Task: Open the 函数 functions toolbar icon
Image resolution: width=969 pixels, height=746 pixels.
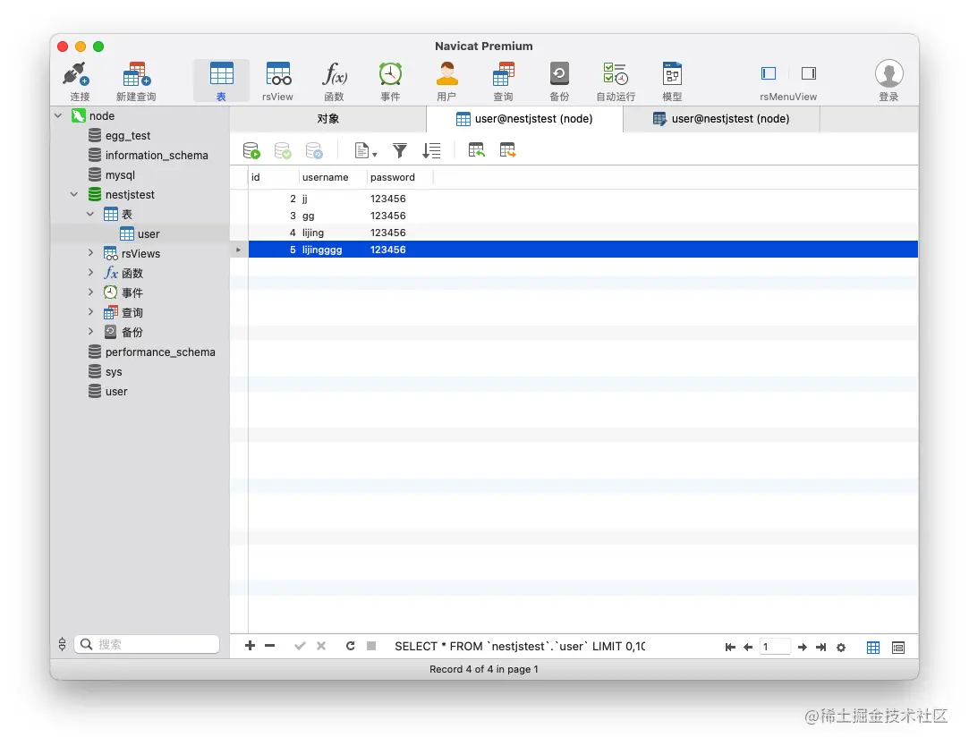Action: coord(334,81)
